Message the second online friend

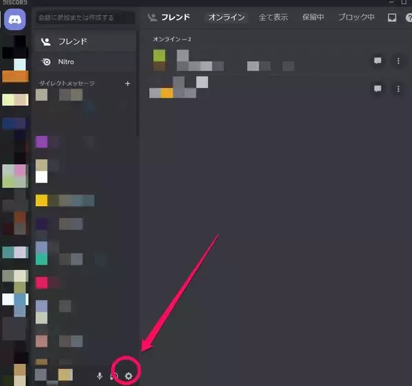point(377,89)
